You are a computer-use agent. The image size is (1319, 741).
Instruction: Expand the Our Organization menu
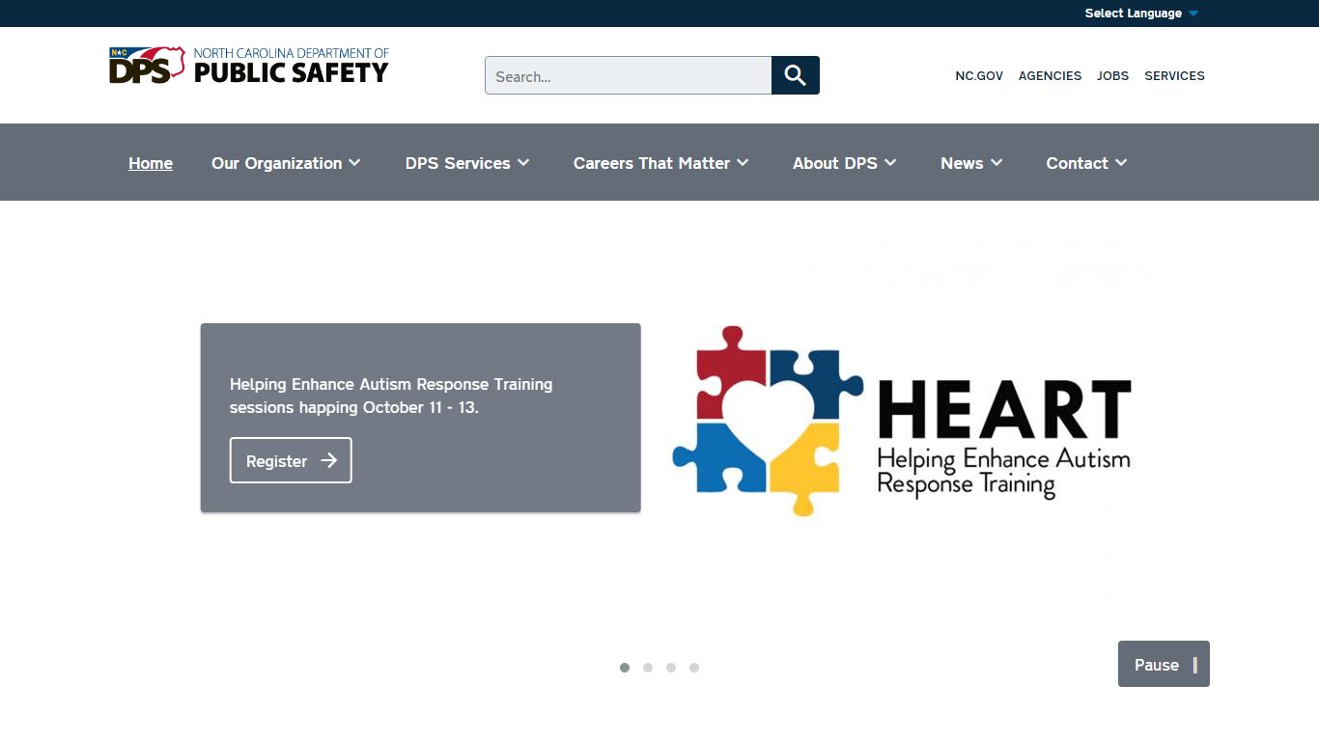click(286, 163)
